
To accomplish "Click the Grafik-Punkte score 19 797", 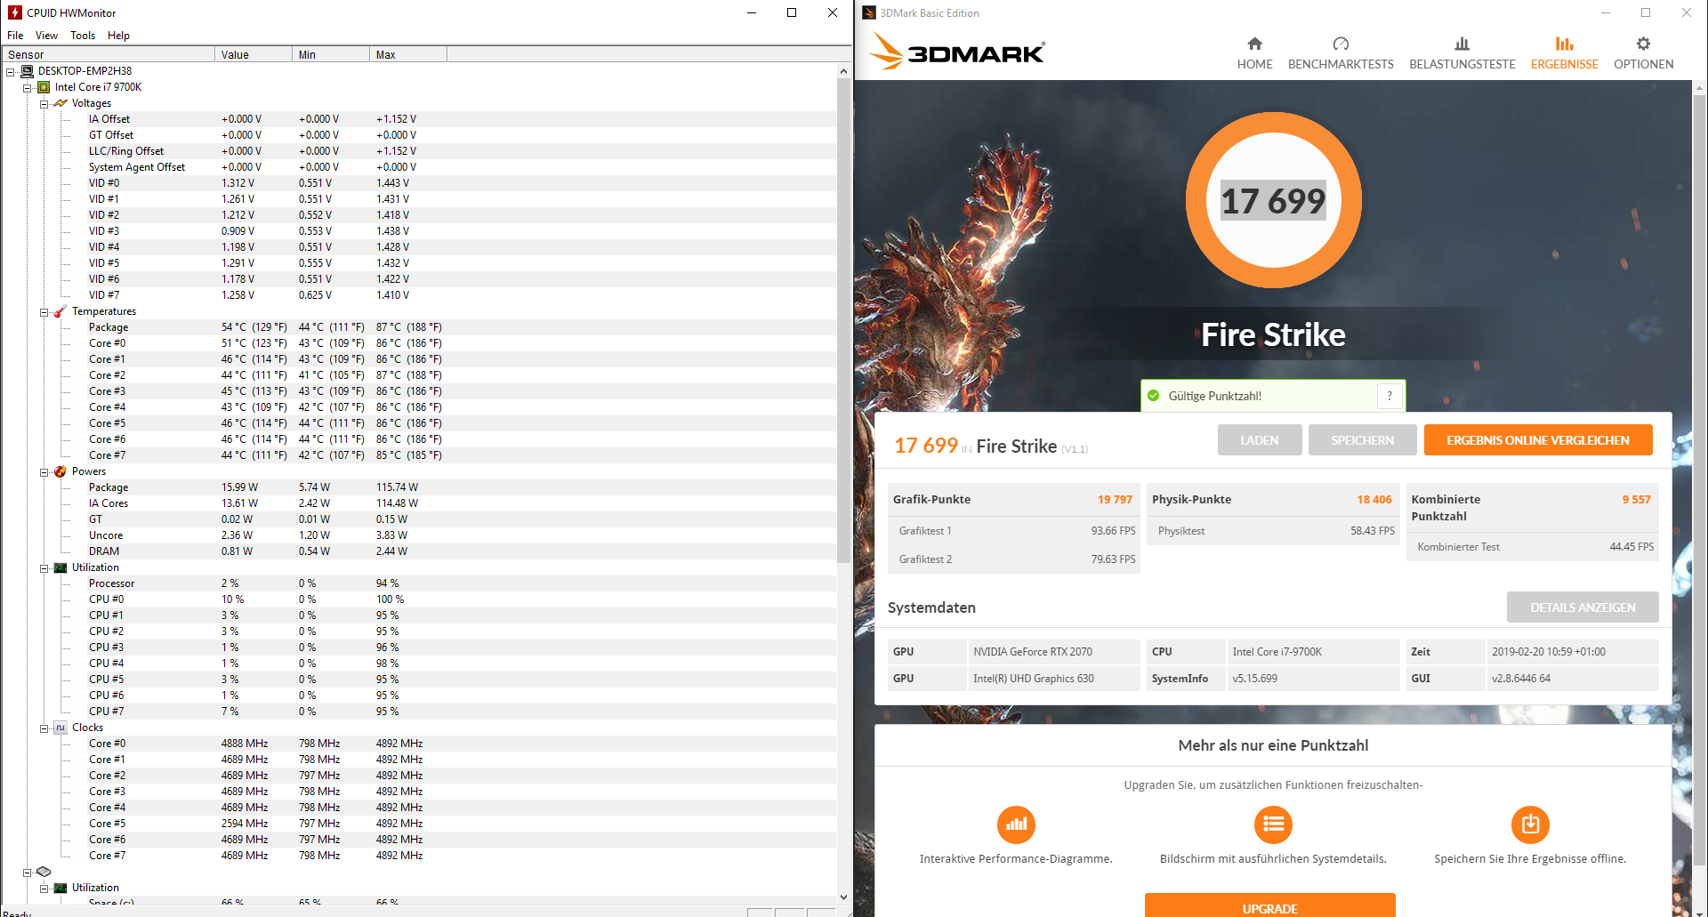I will pyautogui.click(x=1115, y=499).
